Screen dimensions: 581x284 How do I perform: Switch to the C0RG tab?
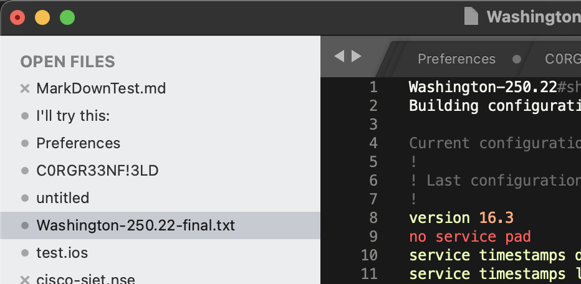click(x=562, y=59)
